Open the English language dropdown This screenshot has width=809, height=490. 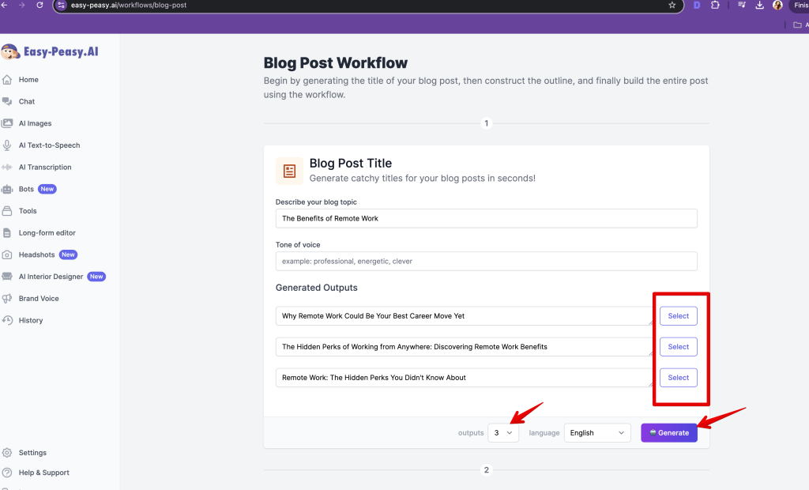click(x=596, y=433)
